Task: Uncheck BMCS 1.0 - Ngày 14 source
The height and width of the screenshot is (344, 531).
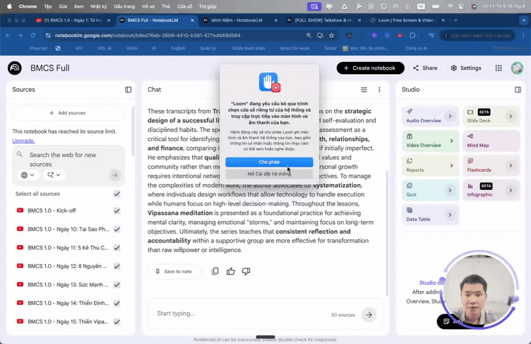Action: (x=117, y=303)
